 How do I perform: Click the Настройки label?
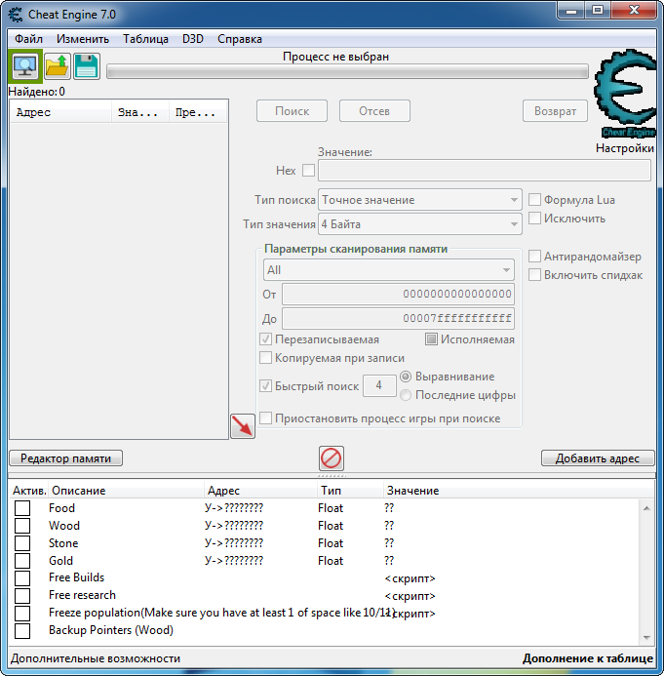(625, 148)
